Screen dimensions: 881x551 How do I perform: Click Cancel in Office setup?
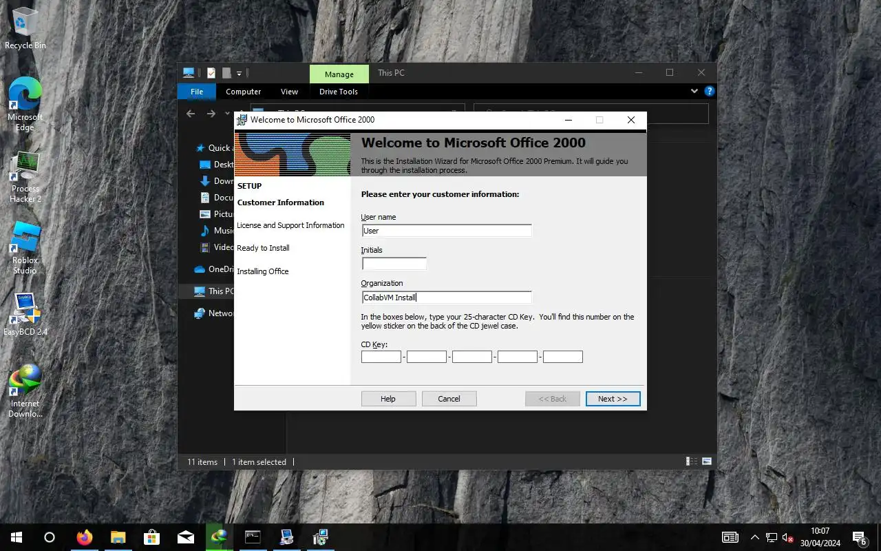(449, 399)
